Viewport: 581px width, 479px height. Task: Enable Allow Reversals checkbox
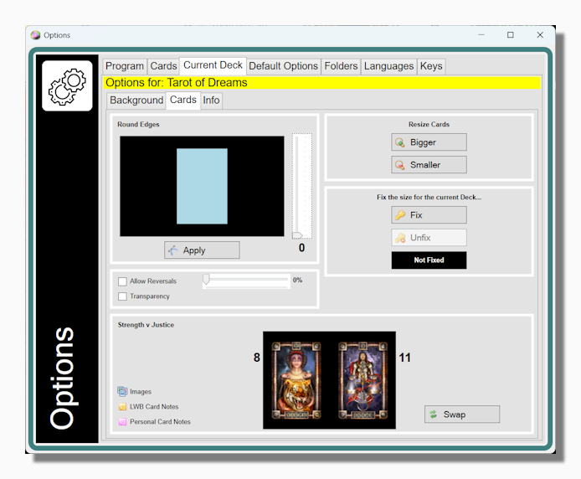click(122, 281)
